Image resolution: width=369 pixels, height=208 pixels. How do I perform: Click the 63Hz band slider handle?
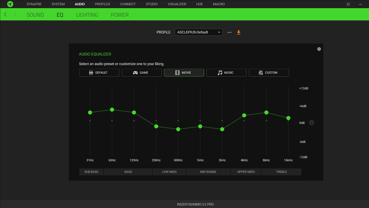(112, 110)
